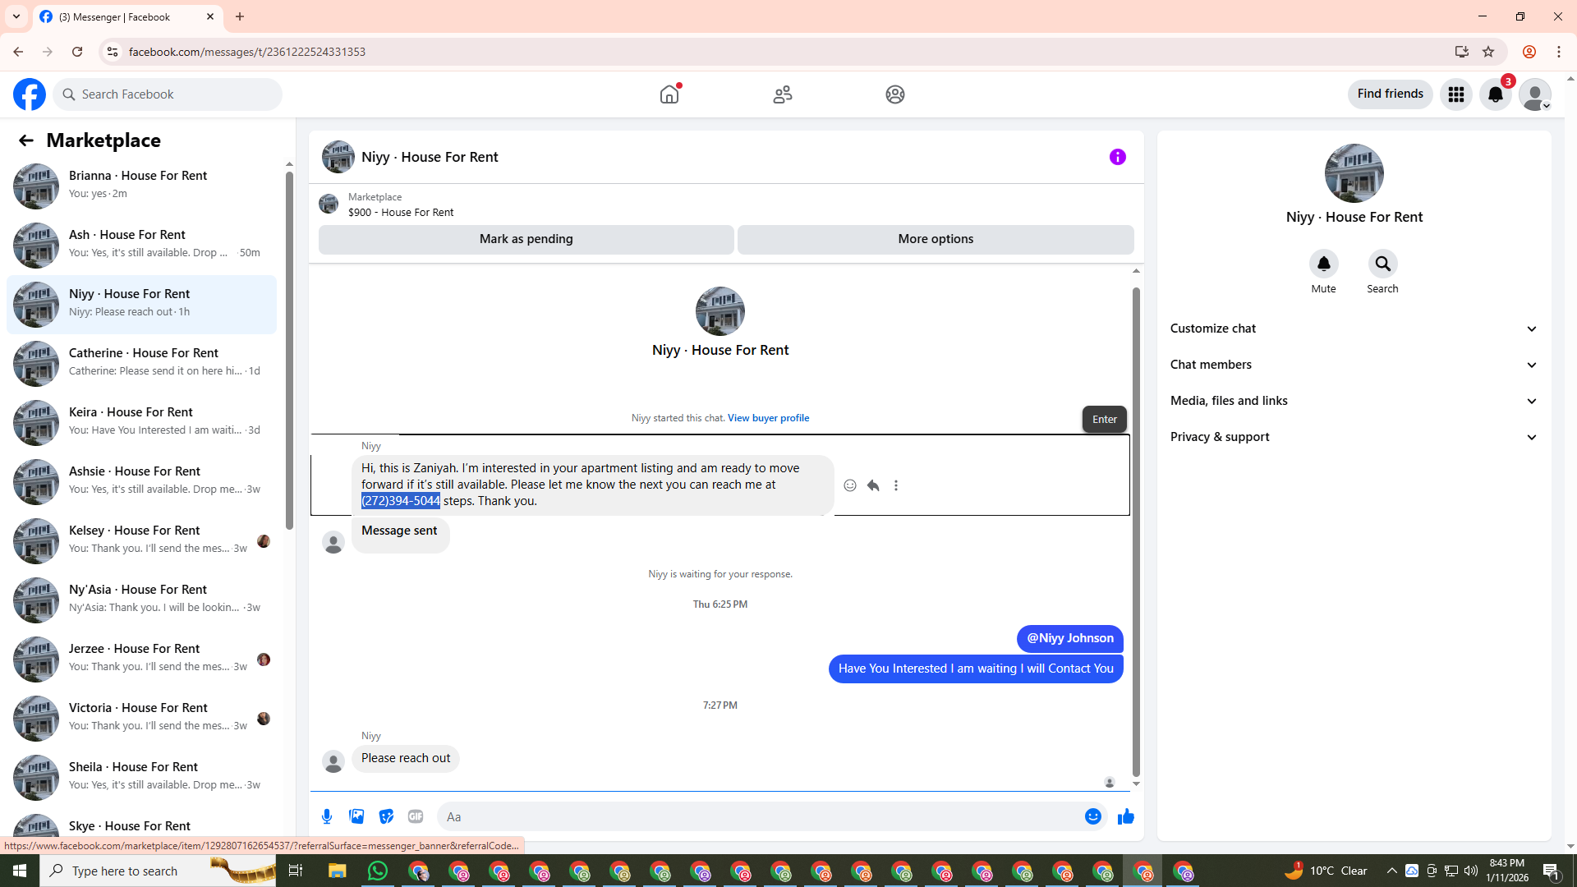Open the Windows notification center
Viewport: 1577px width, 887px height.
pyautogui.click(x=1552, y=871)
